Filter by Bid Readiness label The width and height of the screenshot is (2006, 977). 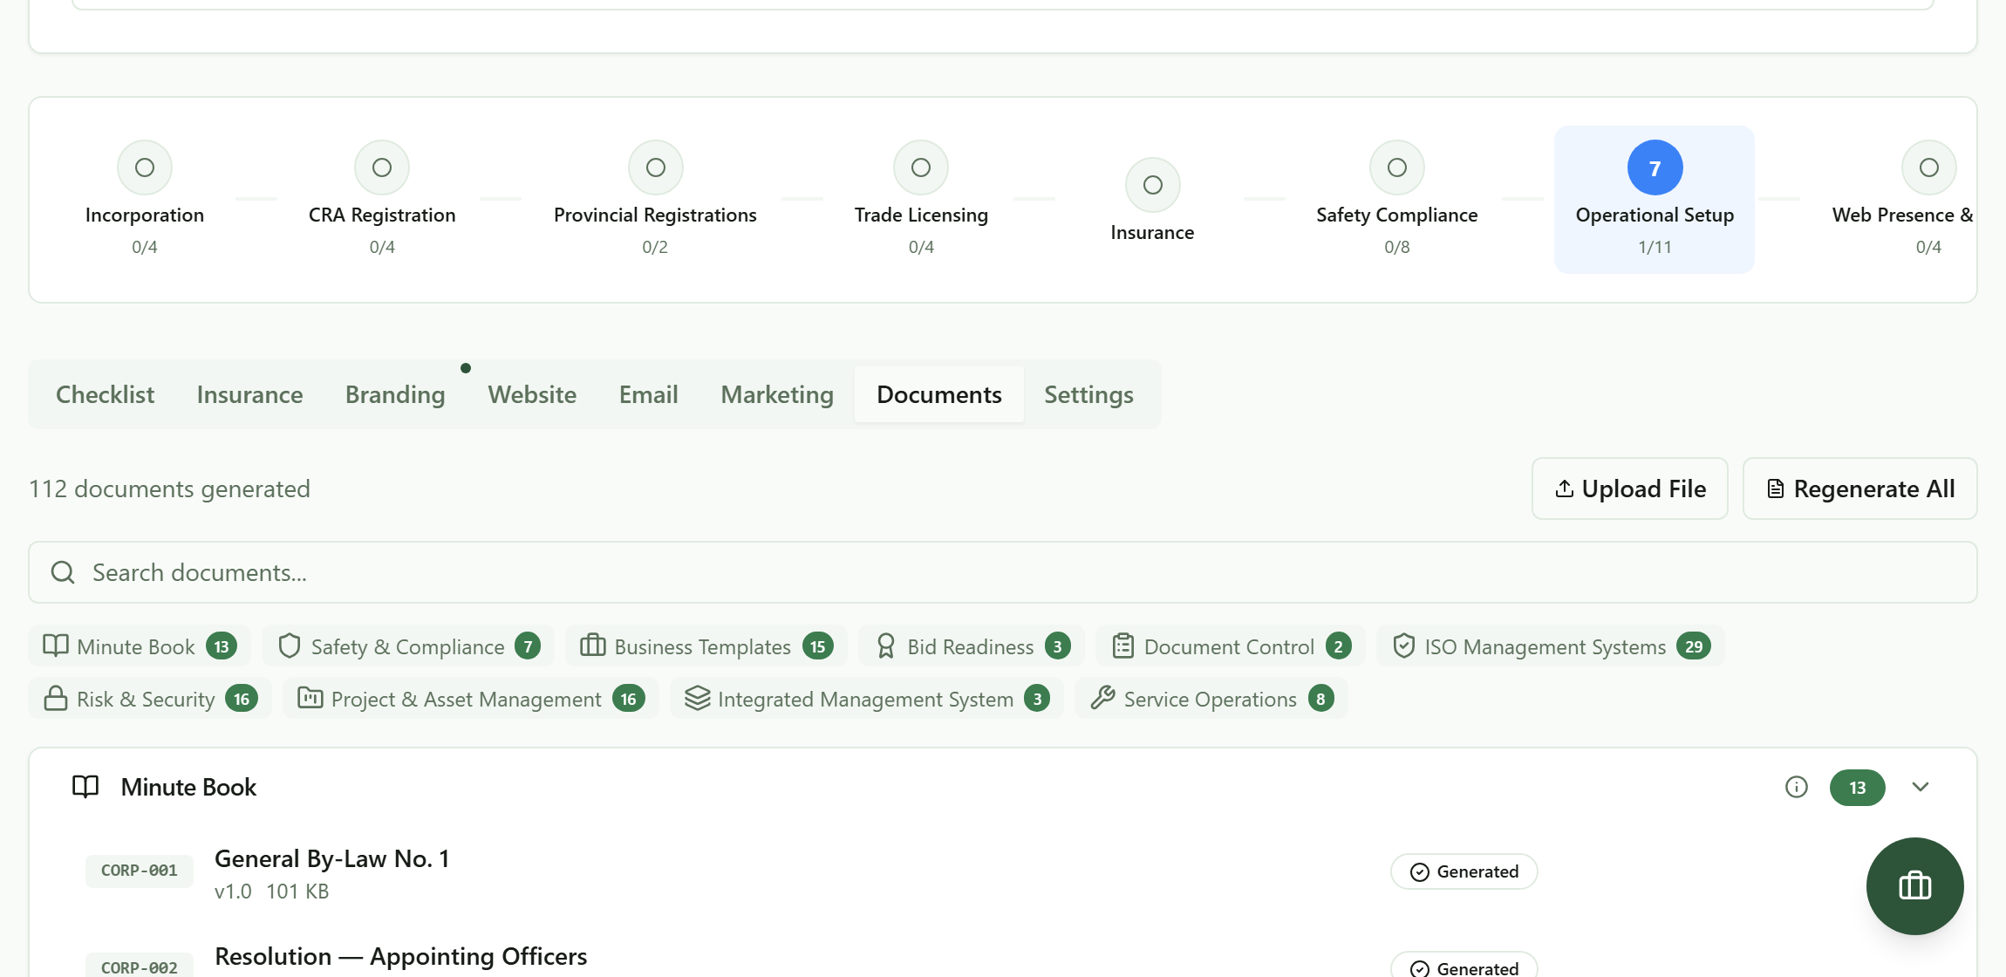[971, 646]
